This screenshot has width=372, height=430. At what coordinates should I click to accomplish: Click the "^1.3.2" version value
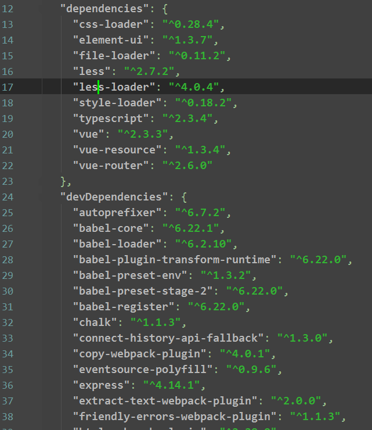pyautogui.click(x=226, y=275)
